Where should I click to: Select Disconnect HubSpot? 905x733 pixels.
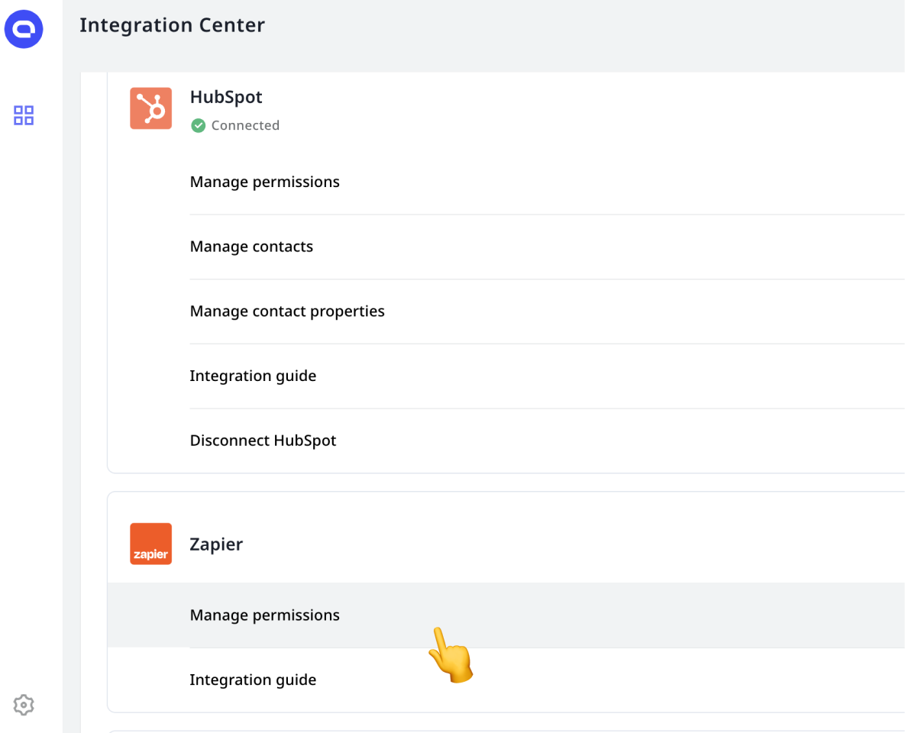pyautogui.click(x=547, y=441)
